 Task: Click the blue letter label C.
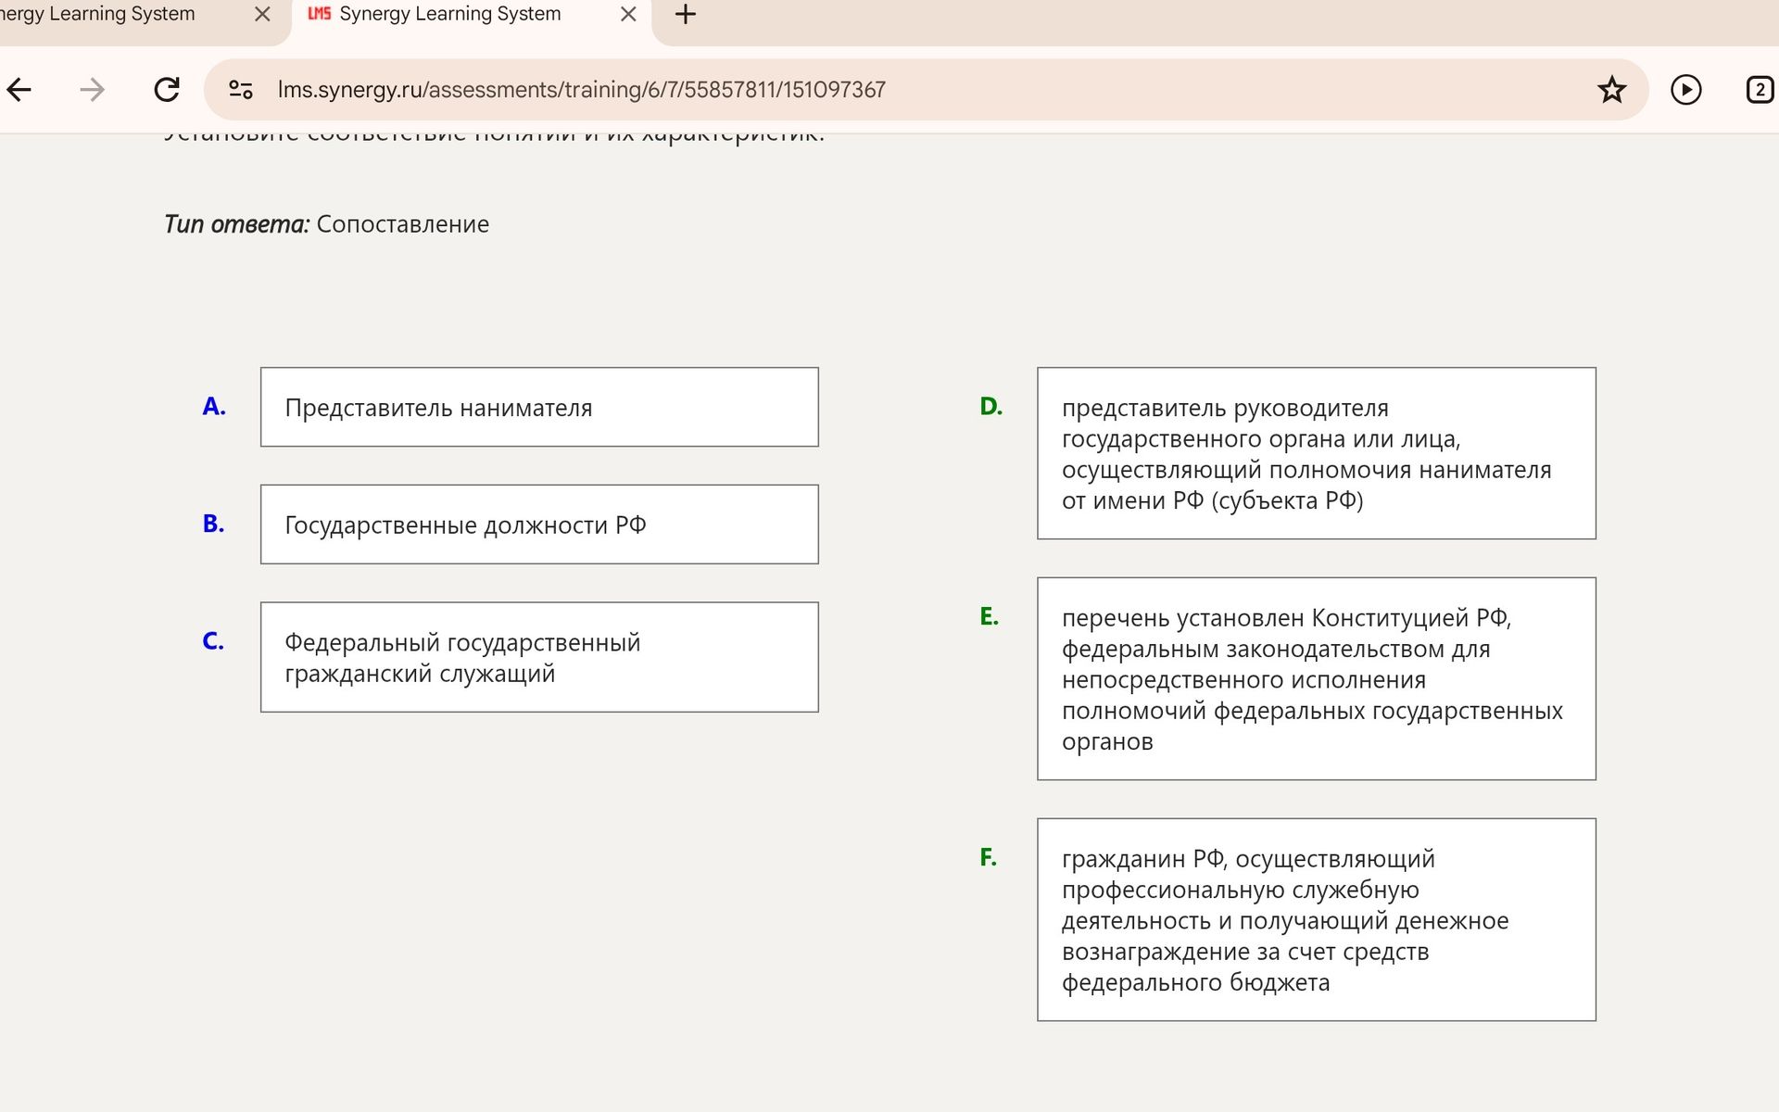coord(213,641)
